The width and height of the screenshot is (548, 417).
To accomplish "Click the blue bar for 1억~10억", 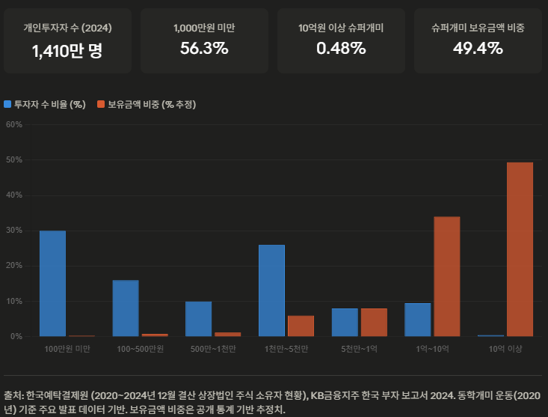I will (418, 320).
